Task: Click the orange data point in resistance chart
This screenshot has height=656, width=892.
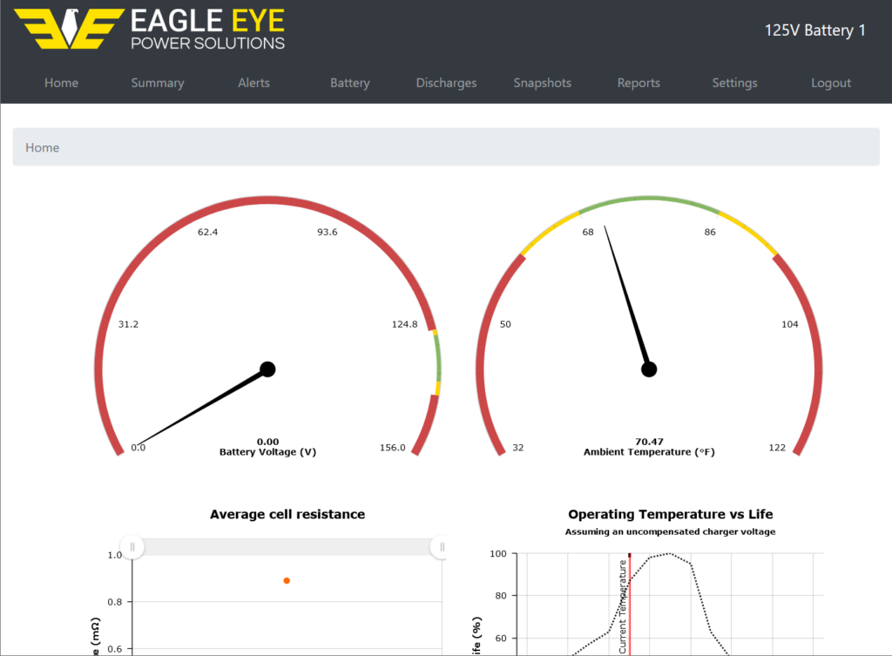Action: coord(287,580)
